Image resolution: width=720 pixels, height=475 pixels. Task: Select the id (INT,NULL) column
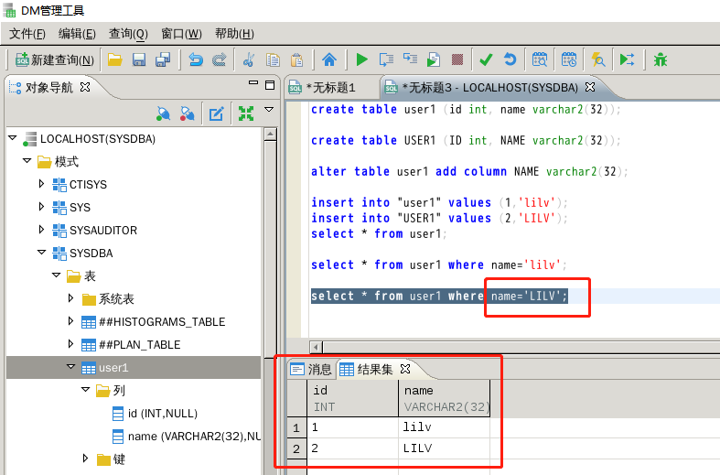pyautogui.click(x=155, y=414)
